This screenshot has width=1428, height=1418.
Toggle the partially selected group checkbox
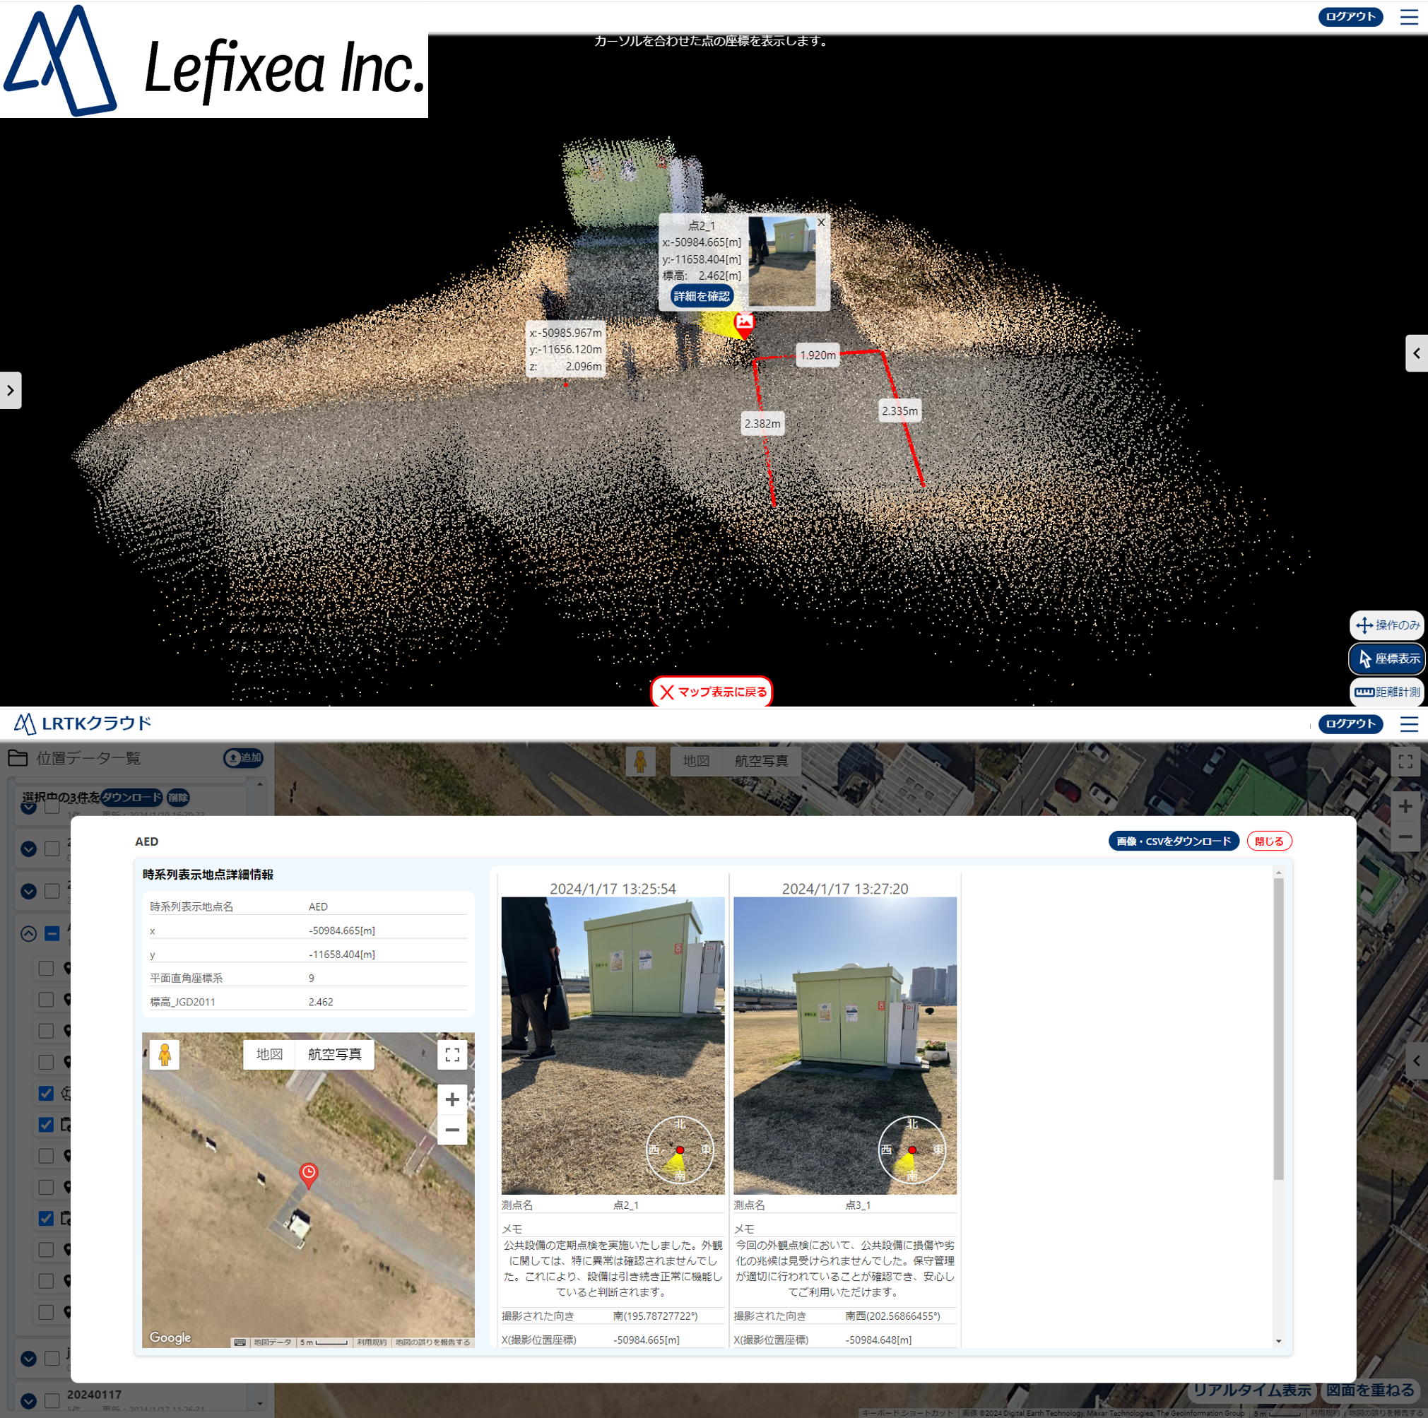tap(52, 933)
